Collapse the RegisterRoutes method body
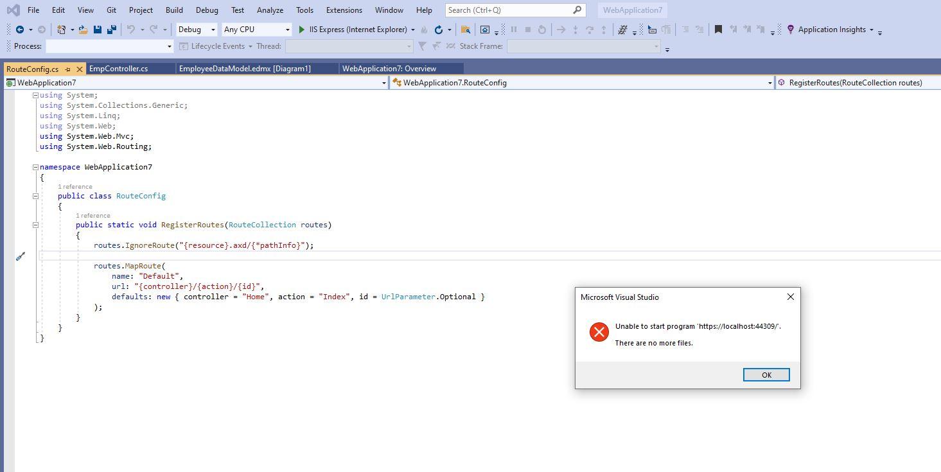The width and height of the screenshot is (941, 472). (x=36, y=225)
